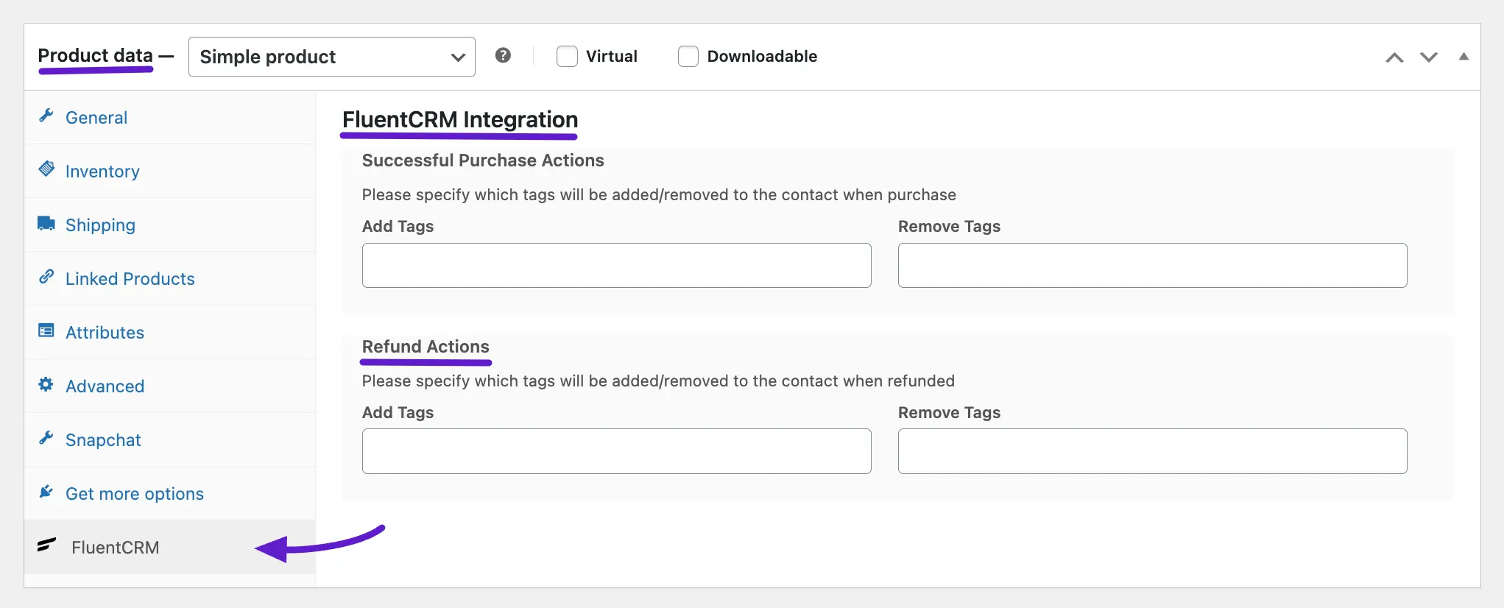This screenshot has width=1504, height=608.
Task: Open the General tab
Action: (x=170, y=118)
